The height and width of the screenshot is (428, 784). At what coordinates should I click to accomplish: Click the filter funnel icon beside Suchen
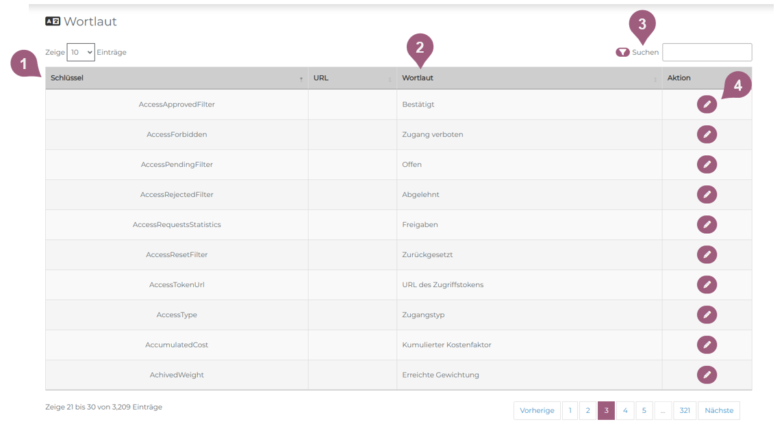[x=622, y=53]
